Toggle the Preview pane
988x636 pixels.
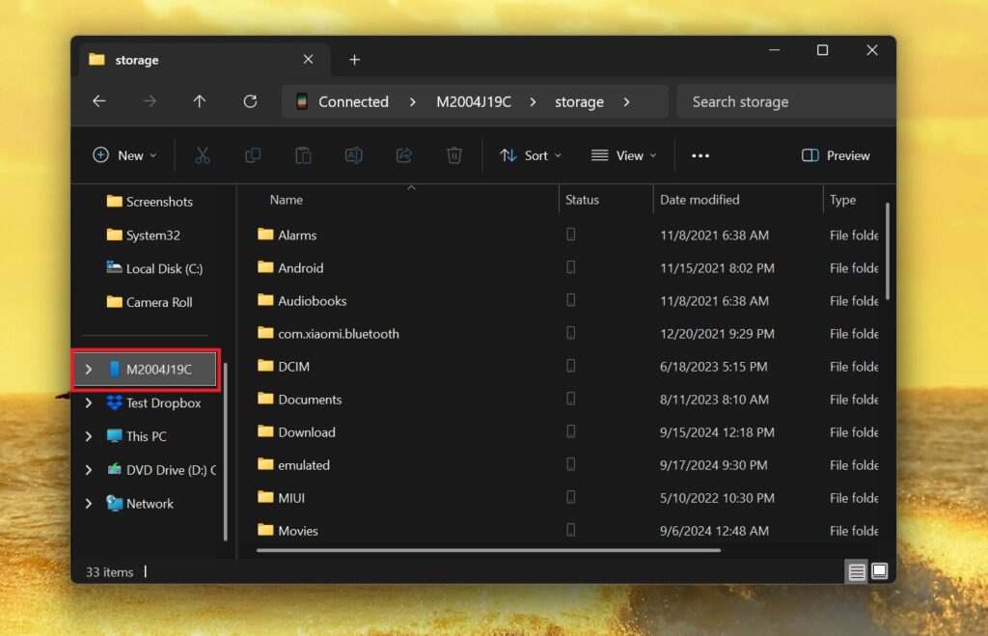[x=835, y=154]
